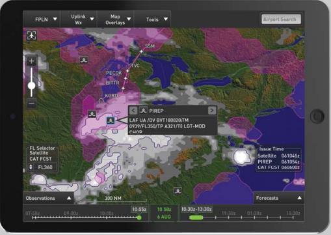Click the FL Selector label
Screen dimensions: 331x235
click(x=42, y=148)
